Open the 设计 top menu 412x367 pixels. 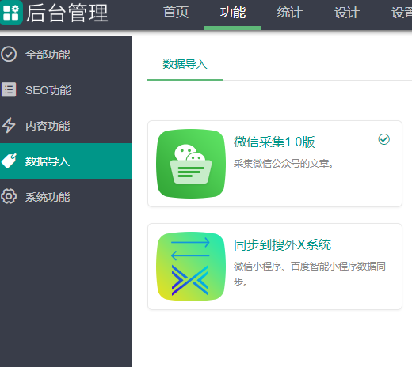pyautogui.click(x=347, y=13)
